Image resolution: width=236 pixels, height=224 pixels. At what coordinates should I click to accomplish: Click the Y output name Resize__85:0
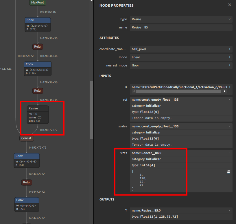pyautogui.click(x=151, y=210)
